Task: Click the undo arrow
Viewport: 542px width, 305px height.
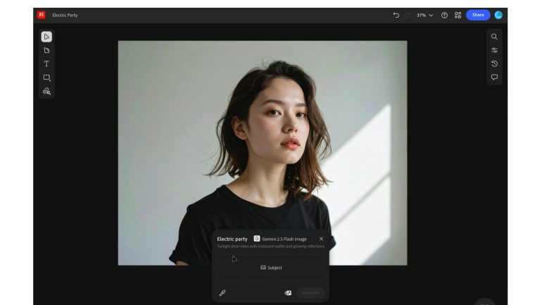Action: coord(396,15)
